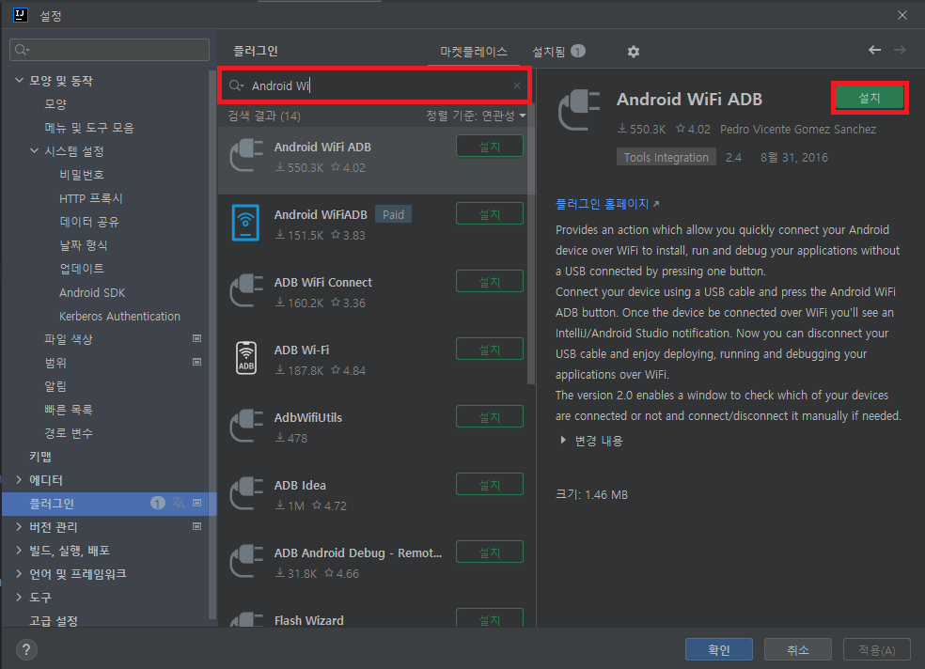
Task: Collapse the 모양 및 동작 tree node
Action: (x=19, y=80)
